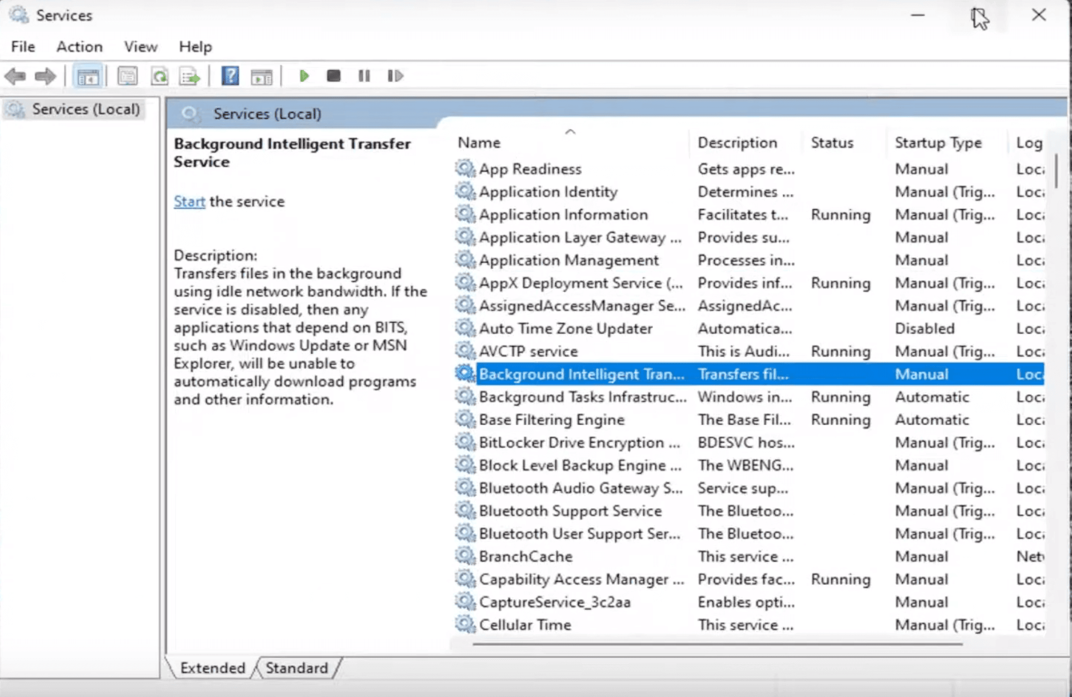
Task: Select Background Intelligent Transfer Service entry
Action: [x=580, y=374]
